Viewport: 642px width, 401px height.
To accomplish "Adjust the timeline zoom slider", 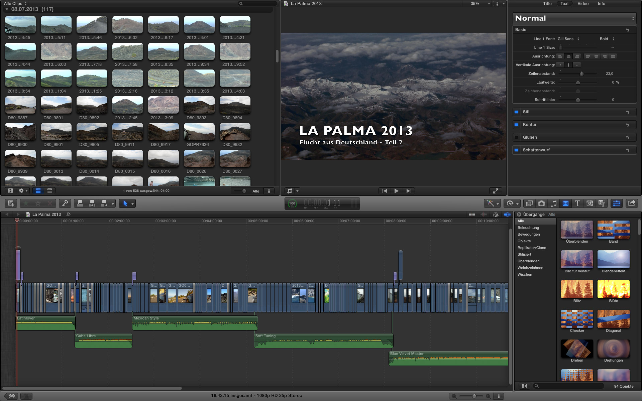I will [474, 396].
